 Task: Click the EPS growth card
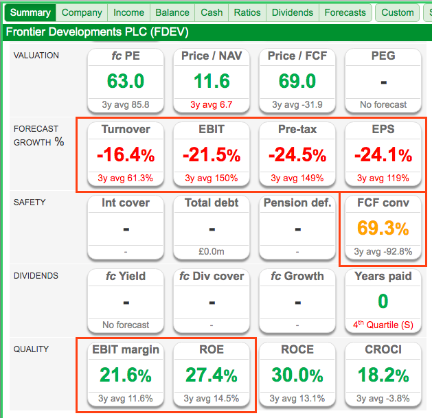tap(383, 154)
